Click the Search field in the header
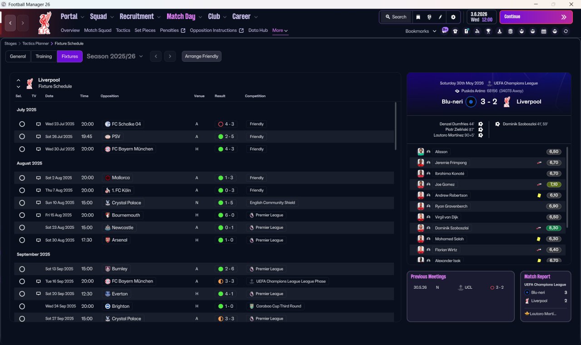 pyautogui.click(x=396, y=17)
